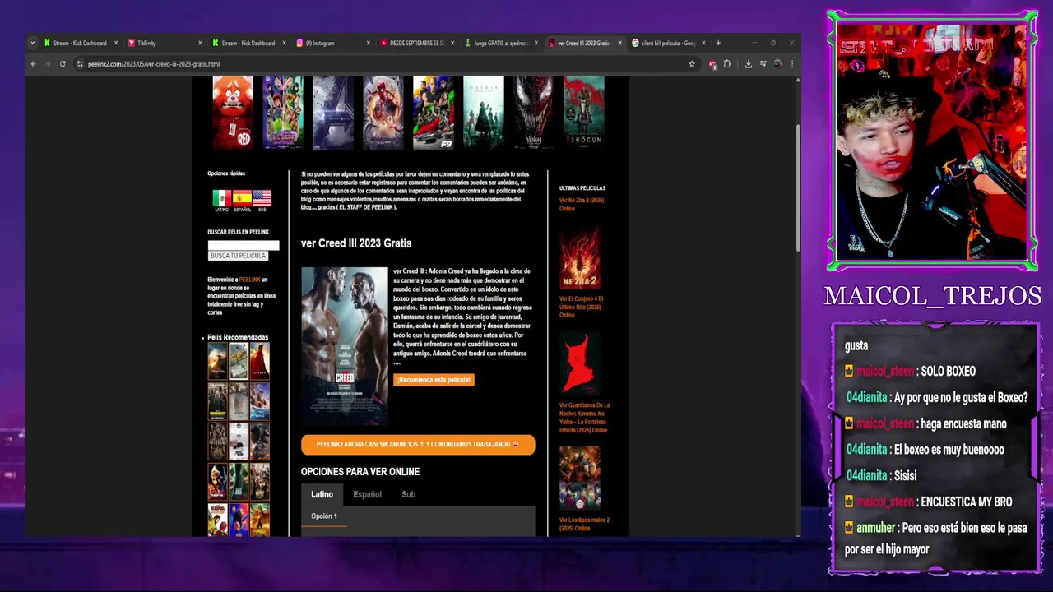Screen dimensions: 1053x592
Task: Open Ver El Conjuro 4 El Último Rito link
Action: coord(582,307)
